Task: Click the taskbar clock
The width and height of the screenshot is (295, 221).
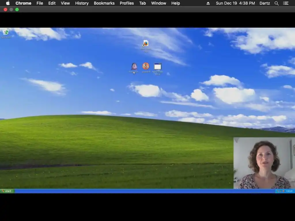Action: pyautogui.click(x=289, y=191)
